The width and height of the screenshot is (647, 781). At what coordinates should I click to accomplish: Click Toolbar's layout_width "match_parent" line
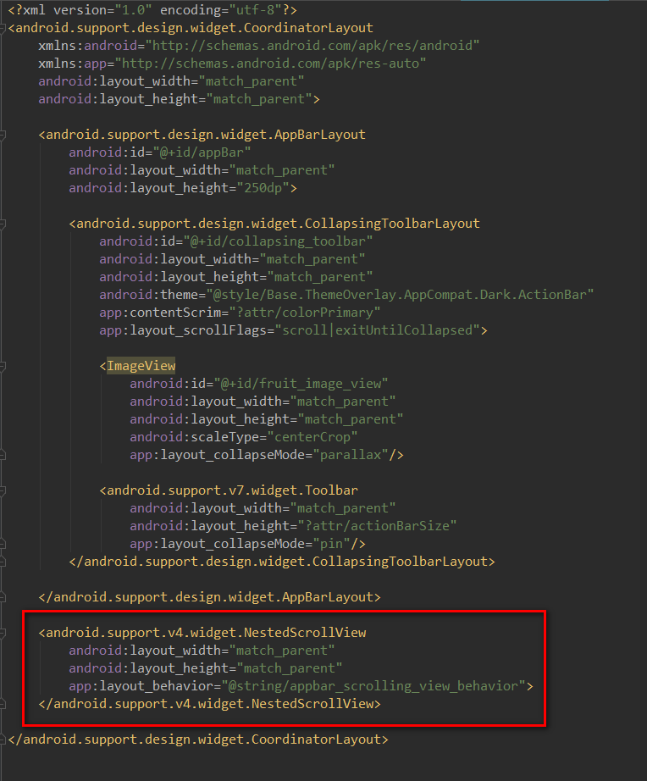click(263, 508)
